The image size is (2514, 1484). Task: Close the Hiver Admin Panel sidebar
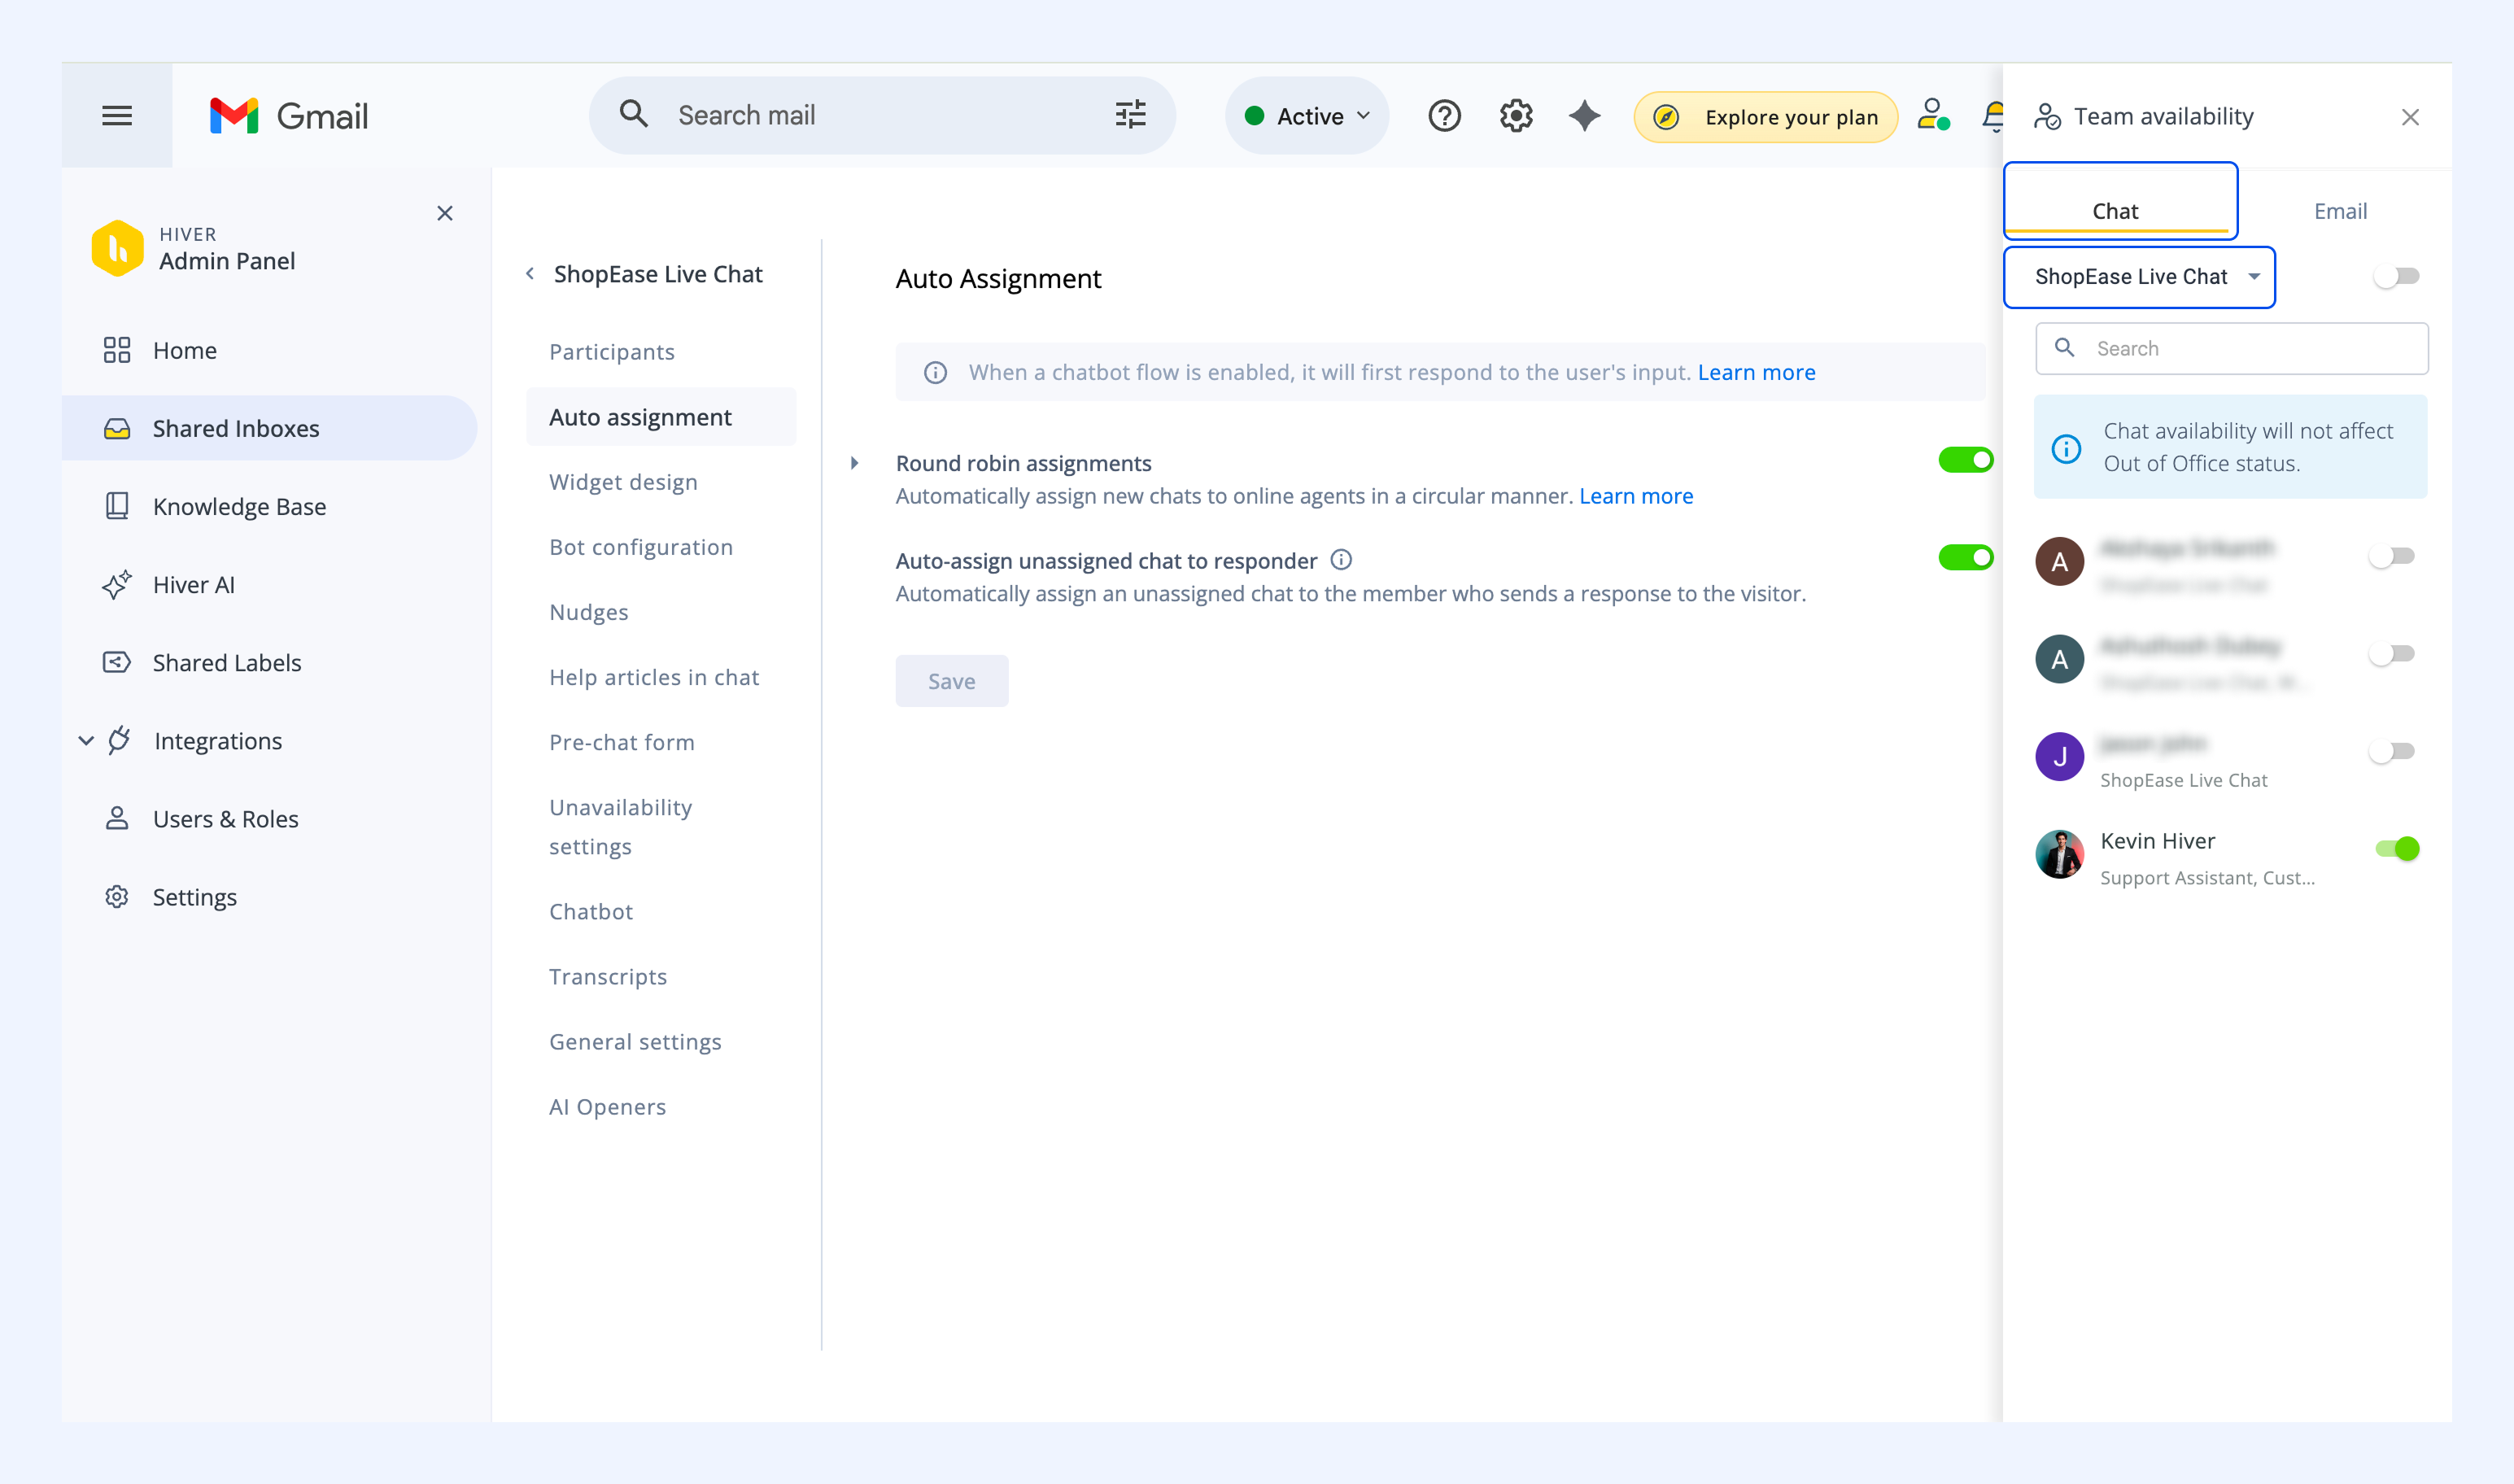pos(445,213)
